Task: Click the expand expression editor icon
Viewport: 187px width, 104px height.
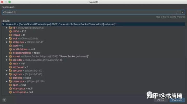Action: (x=177, y=12)
